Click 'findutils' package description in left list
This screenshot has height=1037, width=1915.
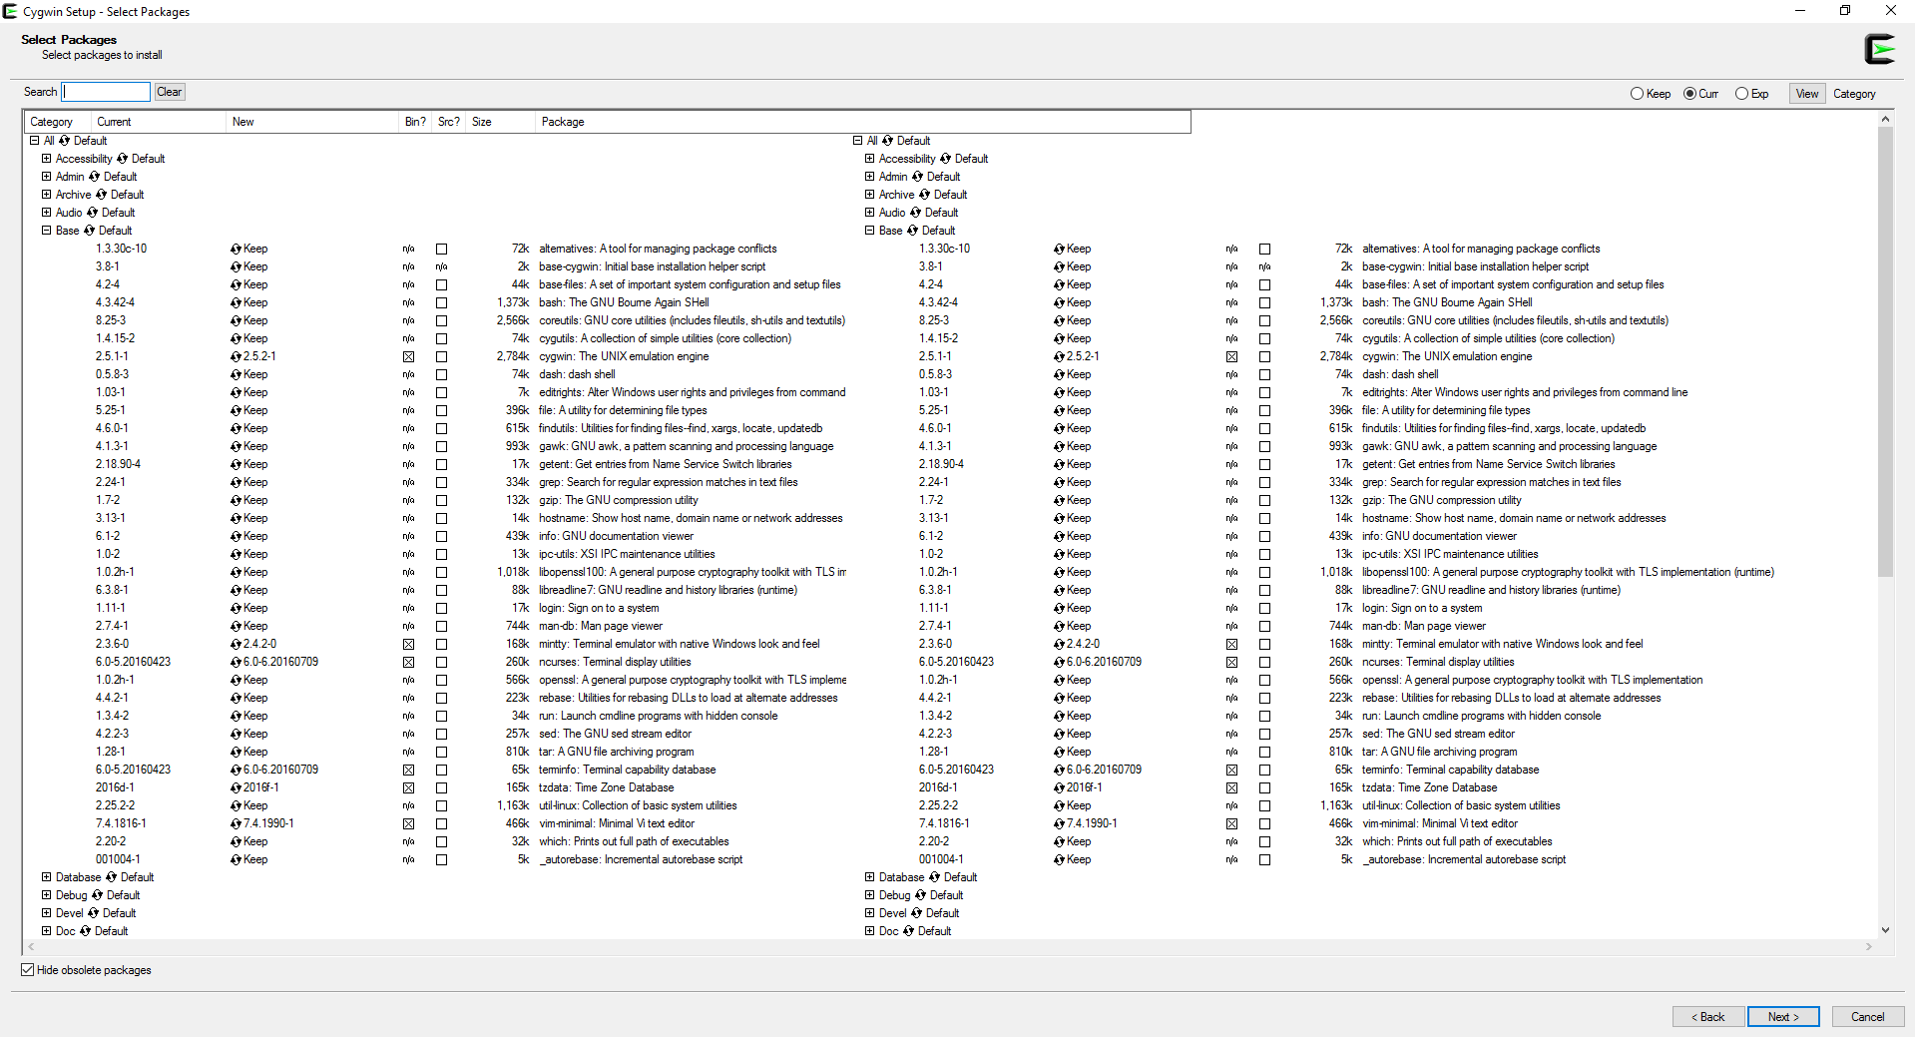(681, 428)
